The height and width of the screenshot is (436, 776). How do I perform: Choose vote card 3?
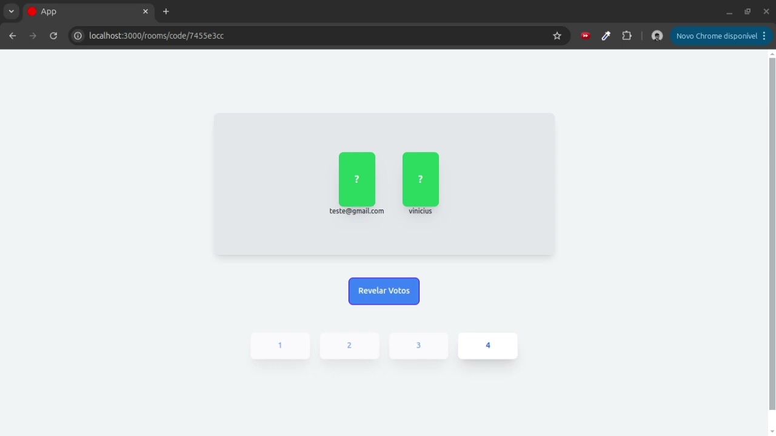click(x=418, y=345)
